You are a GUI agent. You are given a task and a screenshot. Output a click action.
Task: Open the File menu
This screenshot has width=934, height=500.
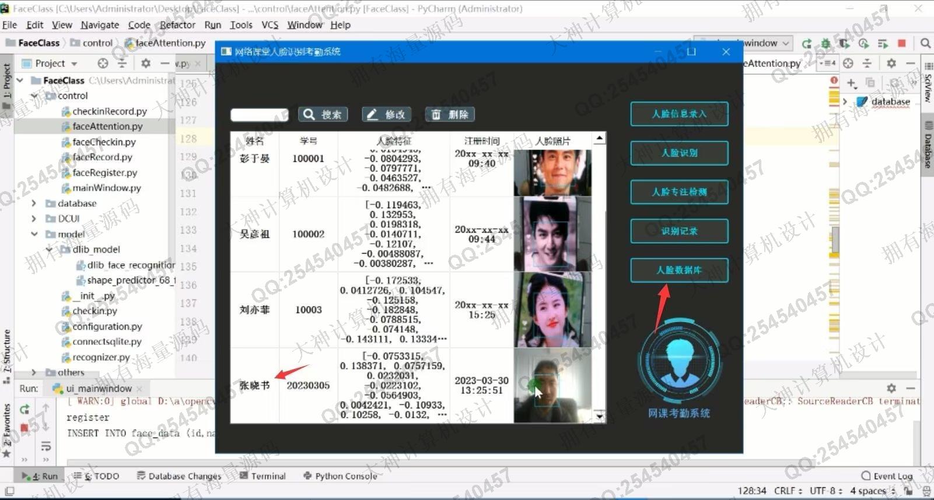pyautogui.click(x=9, y=24)
